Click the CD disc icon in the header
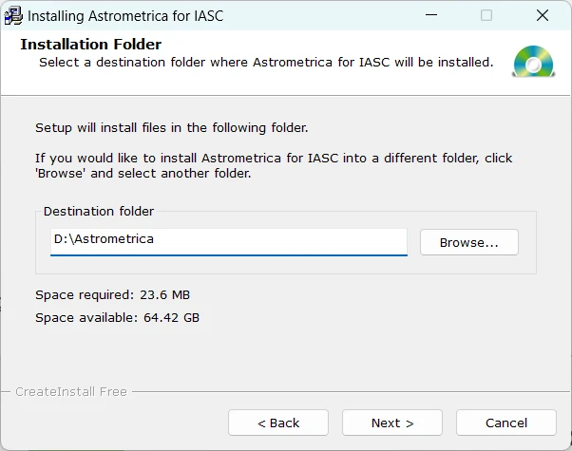Image resolution: width=572 pixels, height=451 pixels. click(x=532, y=61)
